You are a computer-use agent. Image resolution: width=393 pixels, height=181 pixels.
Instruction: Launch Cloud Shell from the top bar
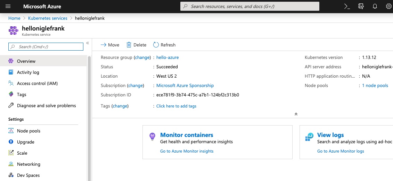click(x=347, y=7)
